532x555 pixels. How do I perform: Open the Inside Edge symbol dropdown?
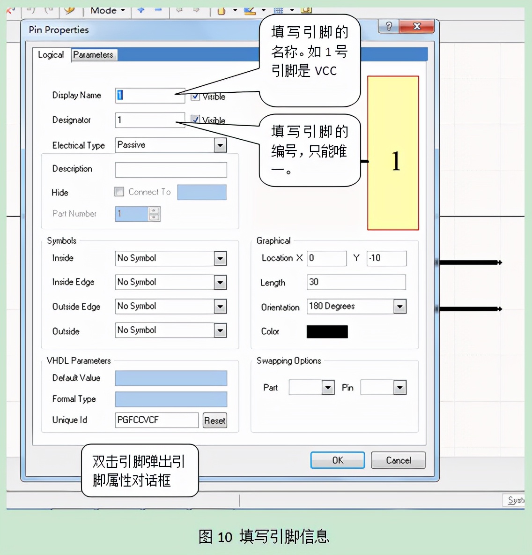coord(220,282)
